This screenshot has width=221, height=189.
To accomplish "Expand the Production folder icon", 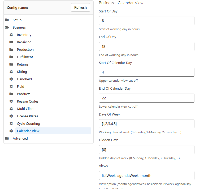I will (11, 50).
